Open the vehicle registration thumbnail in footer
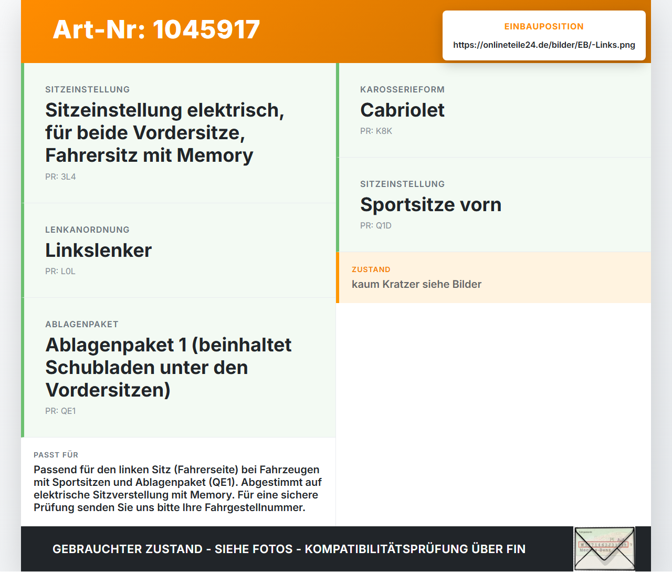The image size is (672, 572). [x=604, y=549]
